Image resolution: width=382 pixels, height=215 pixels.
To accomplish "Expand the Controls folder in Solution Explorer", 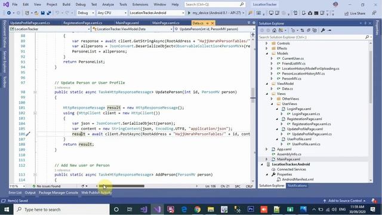I will pos(267,44).
